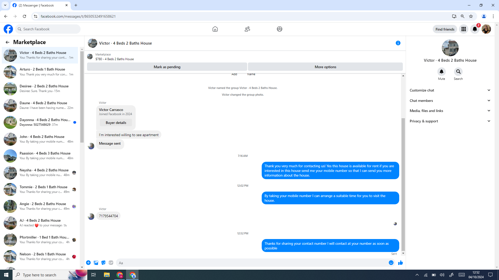Expand Privacy & support section
This screenshot has height=280, width=499.
450,121
